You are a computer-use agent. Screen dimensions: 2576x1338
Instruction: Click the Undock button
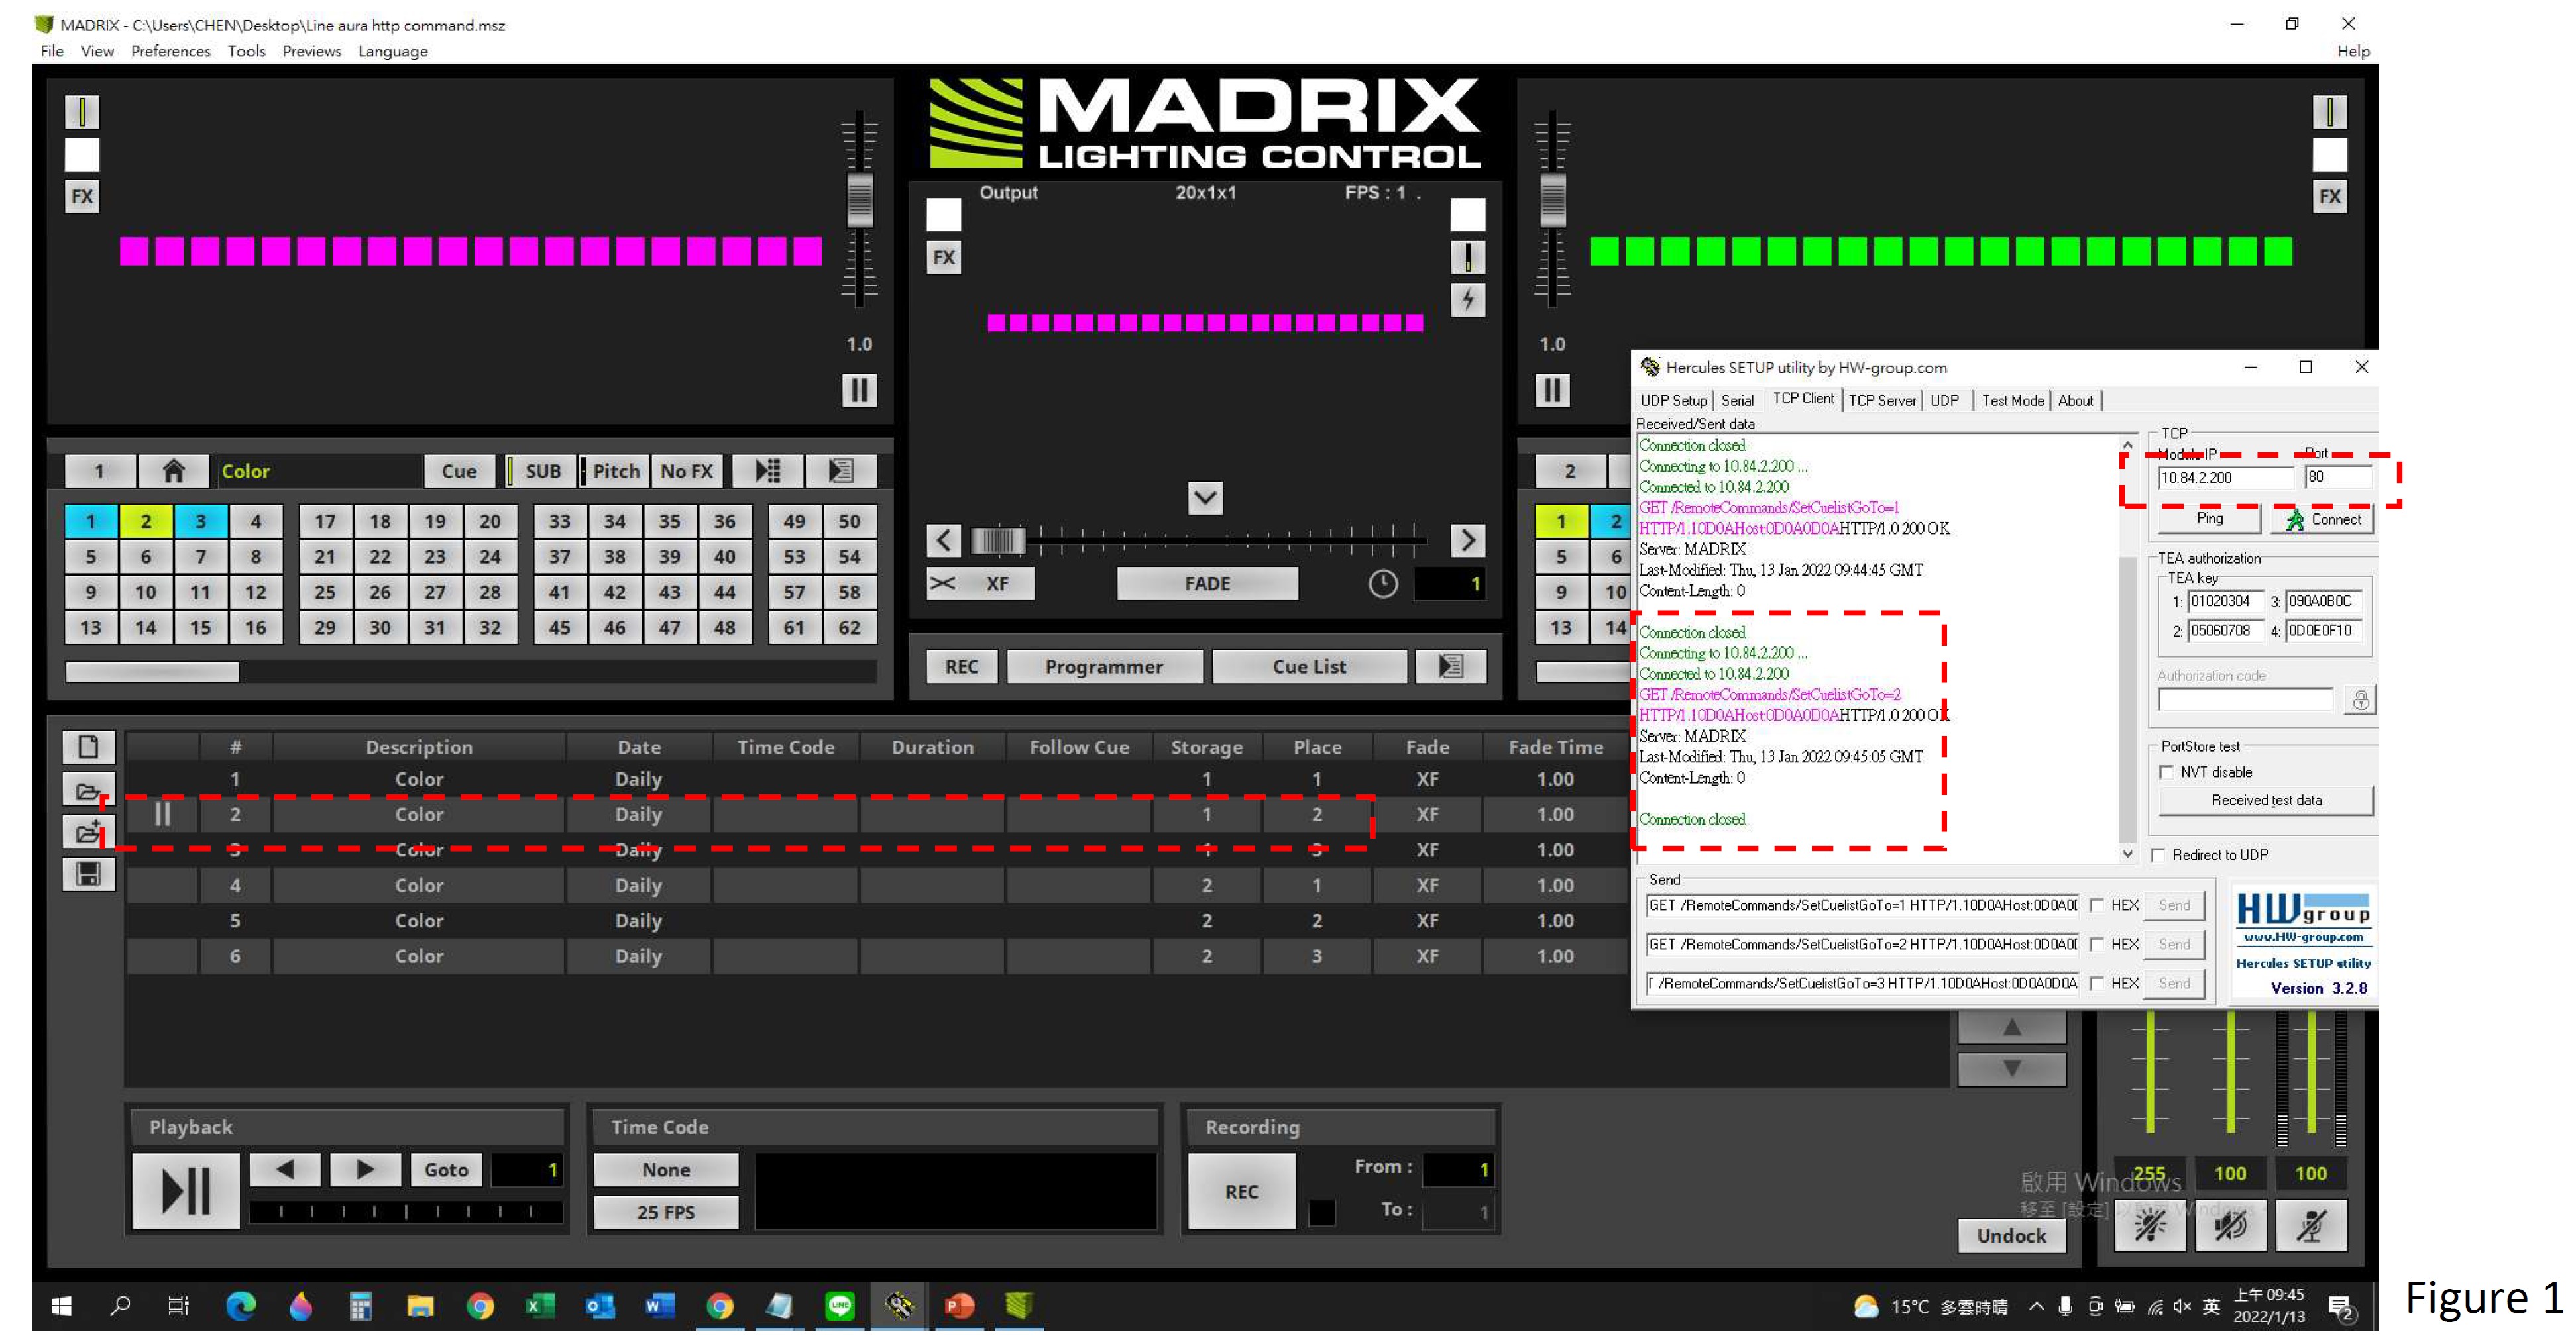(2011, 1236)
